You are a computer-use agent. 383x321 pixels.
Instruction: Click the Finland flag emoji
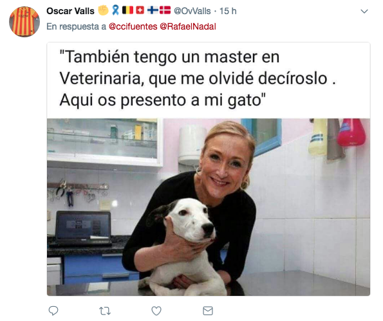tap(153, 10)
